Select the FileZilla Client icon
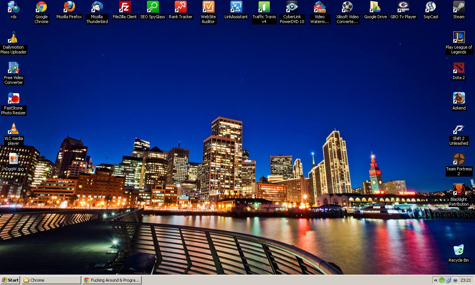The height and width of the screenshot is (285, 475). pos(125,7)
